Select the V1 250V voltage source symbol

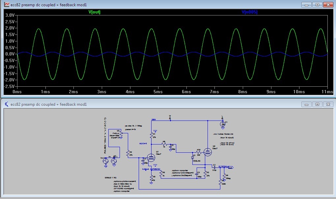[223, 124]
